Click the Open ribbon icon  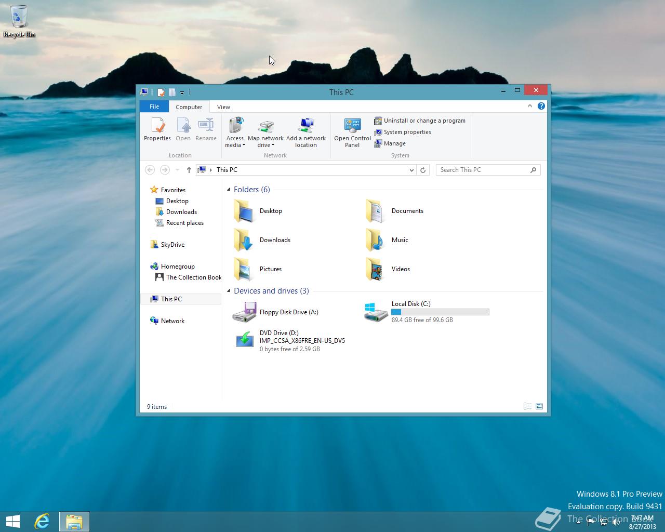[183, 129]
